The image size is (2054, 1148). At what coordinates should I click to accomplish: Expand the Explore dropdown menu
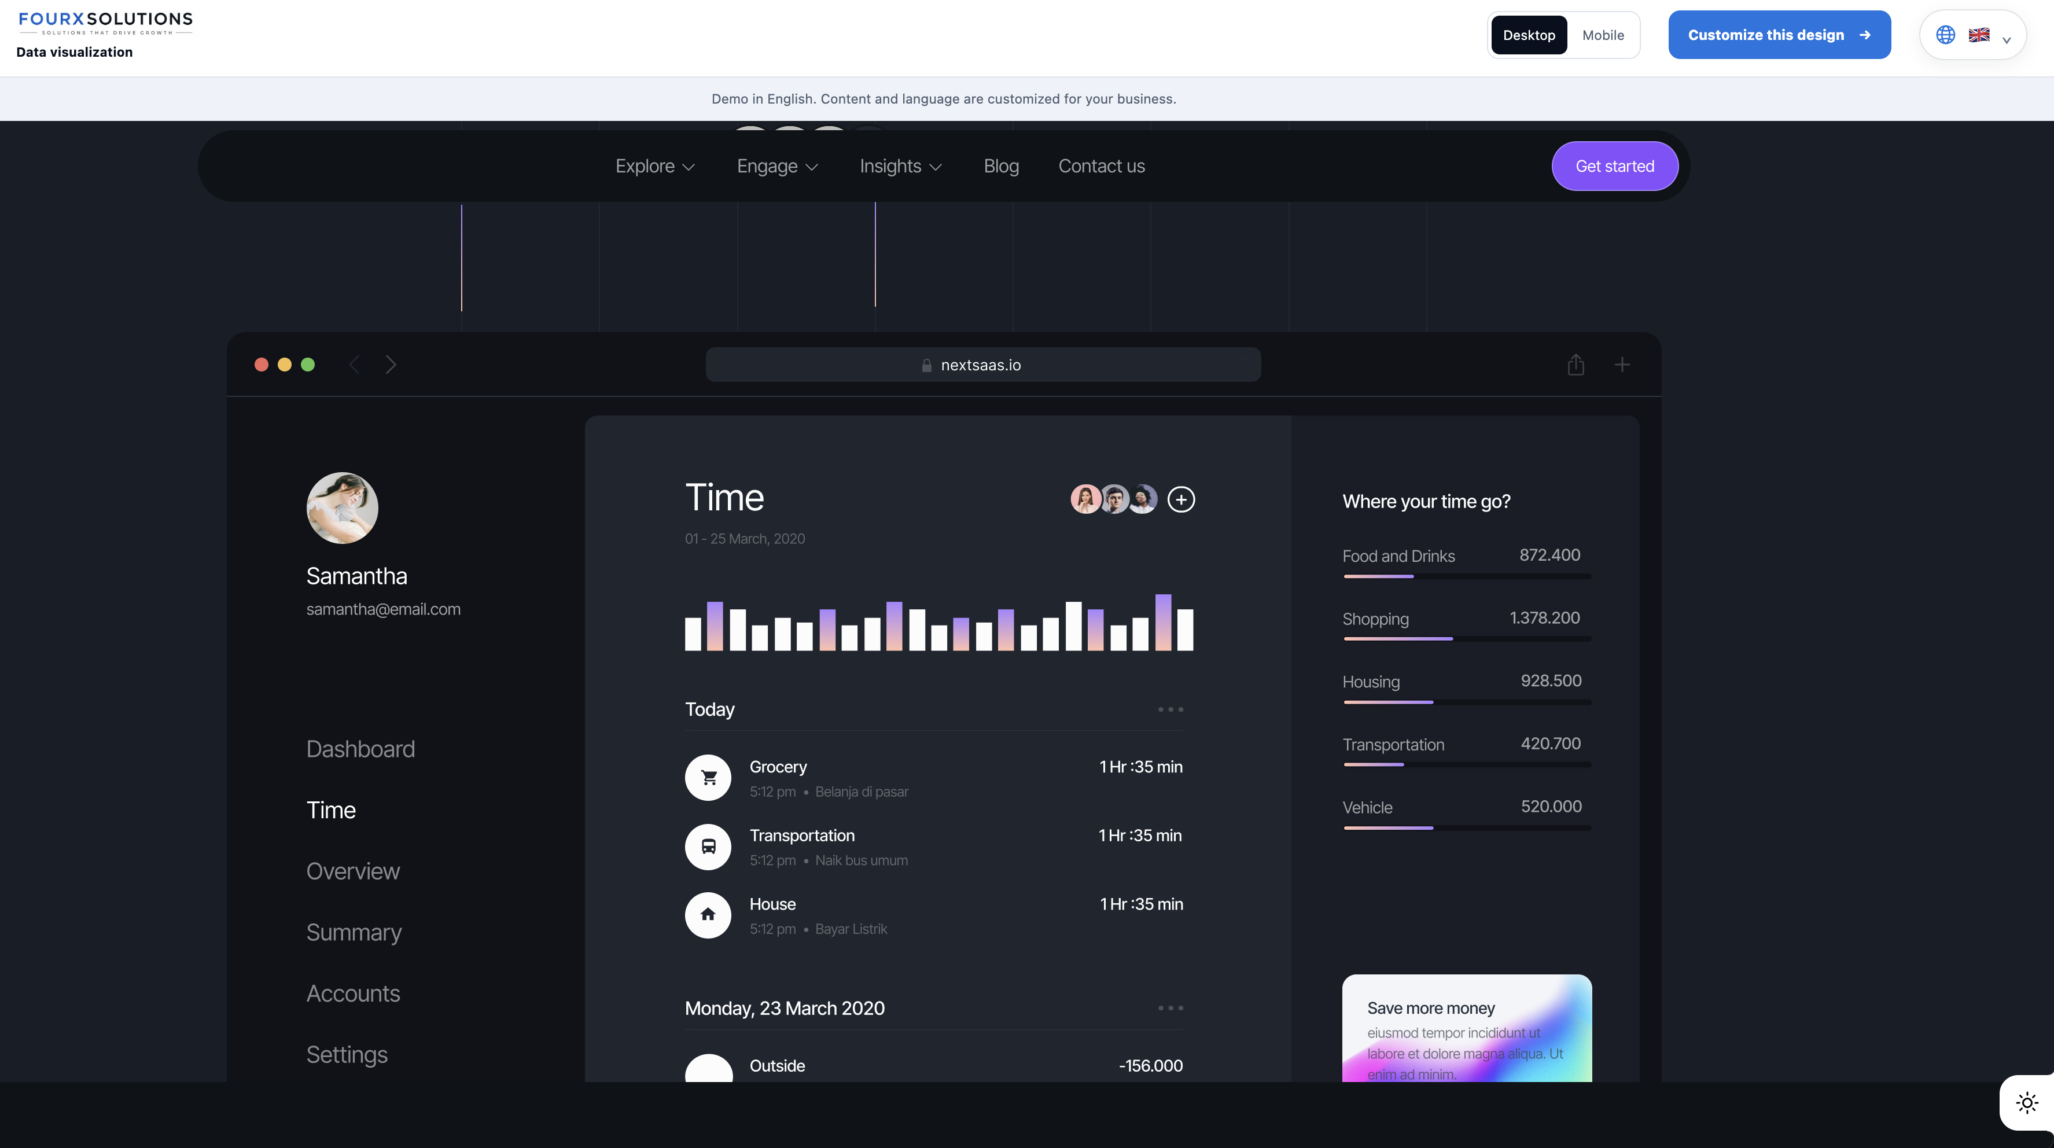click(654, 166)
